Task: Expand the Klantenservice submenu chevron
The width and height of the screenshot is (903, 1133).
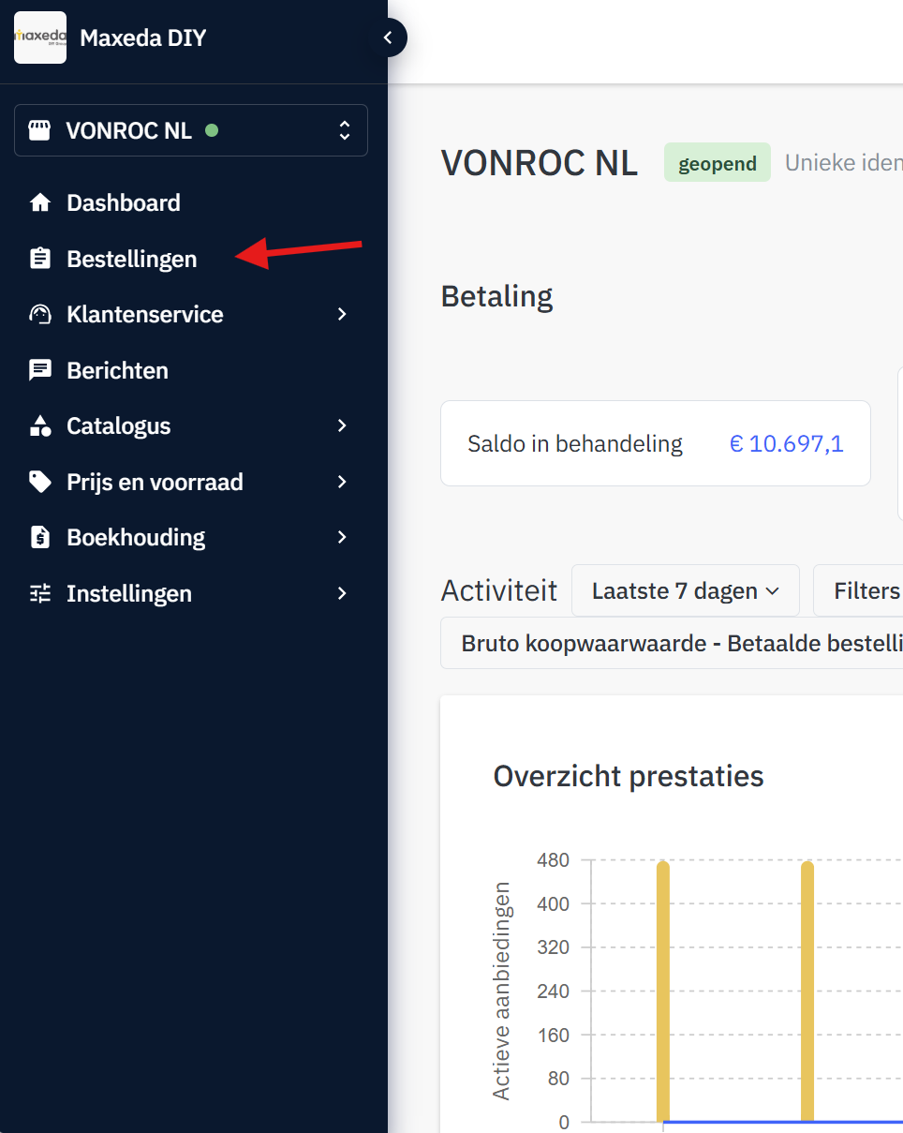Action: [x=342, y=314]
